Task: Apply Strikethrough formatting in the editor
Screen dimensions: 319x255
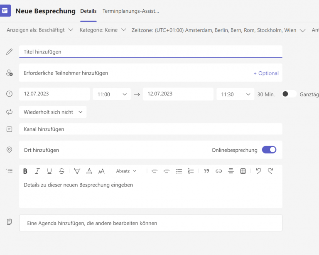Action: point(61,171)
